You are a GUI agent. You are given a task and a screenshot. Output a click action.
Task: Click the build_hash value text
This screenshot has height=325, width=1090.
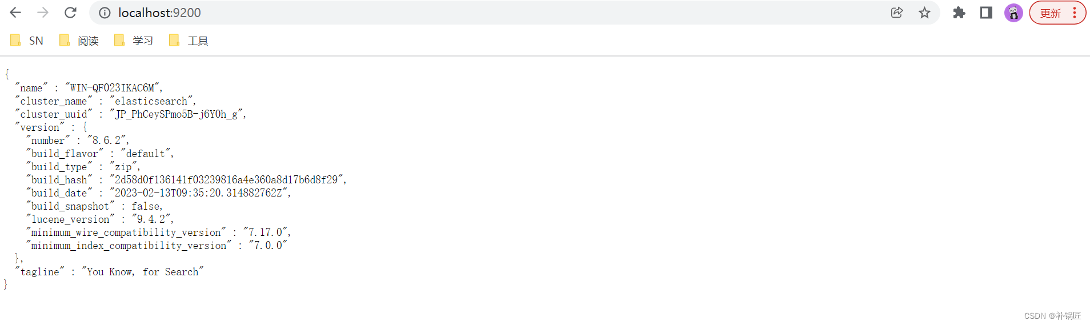click(226, 180)
